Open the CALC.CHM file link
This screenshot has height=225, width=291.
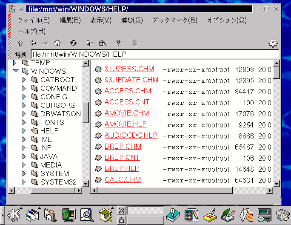[123, 180]
